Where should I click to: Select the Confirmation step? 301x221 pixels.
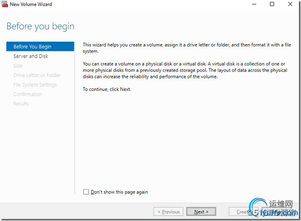(28, 94)
